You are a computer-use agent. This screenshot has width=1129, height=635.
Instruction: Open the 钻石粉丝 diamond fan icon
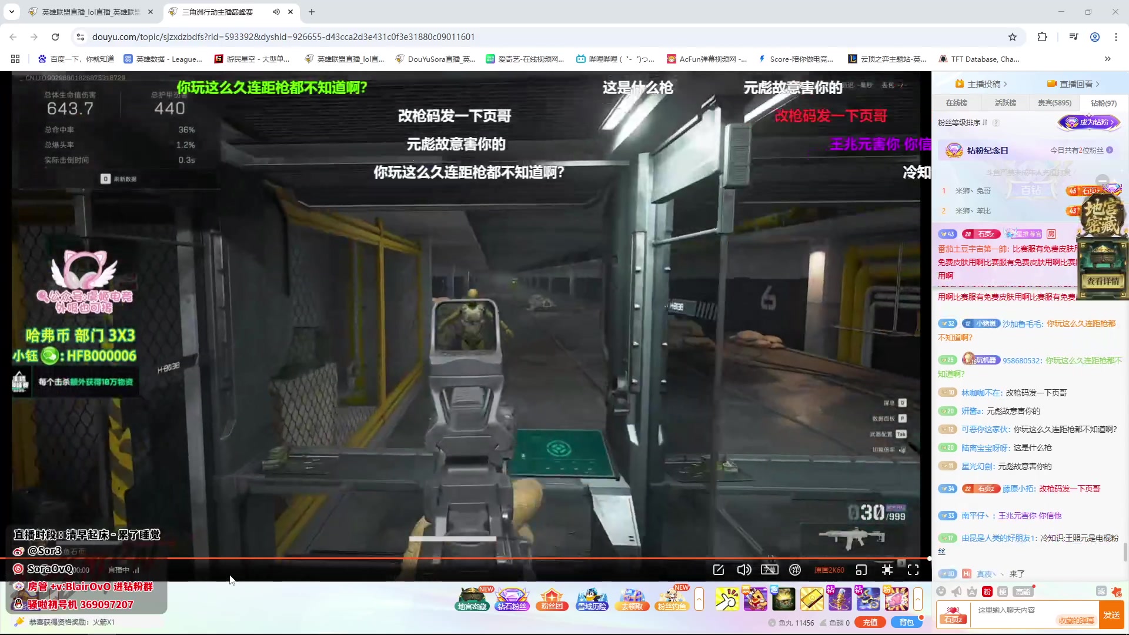(512, 599)
